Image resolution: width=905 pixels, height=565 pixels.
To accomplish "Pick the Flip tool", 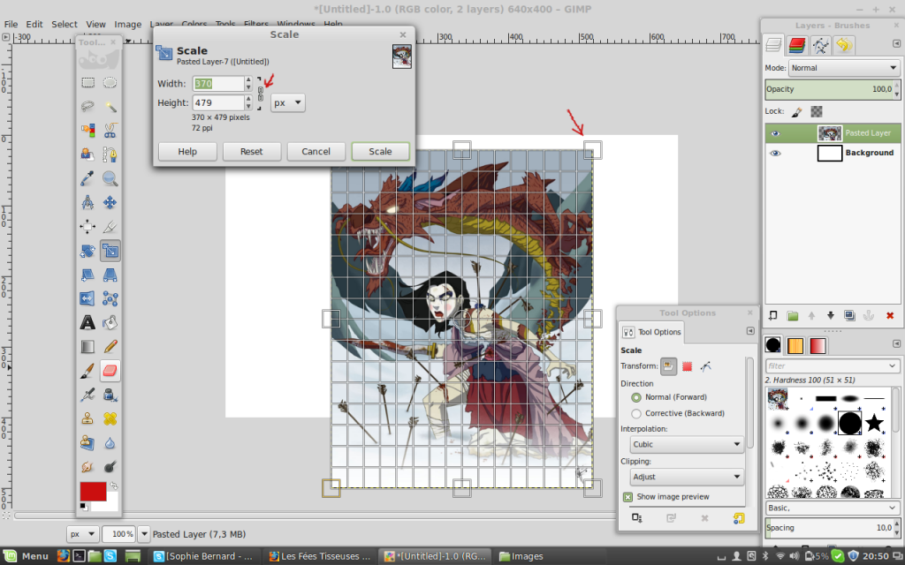I will [87, 298].
